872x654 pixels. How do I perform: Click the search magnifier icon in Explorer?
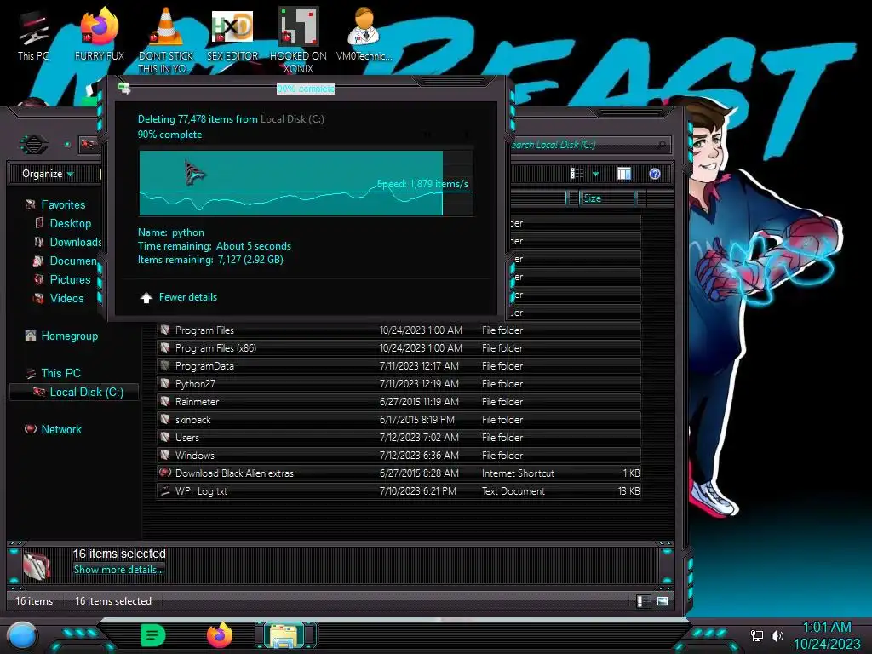(662, 145)
